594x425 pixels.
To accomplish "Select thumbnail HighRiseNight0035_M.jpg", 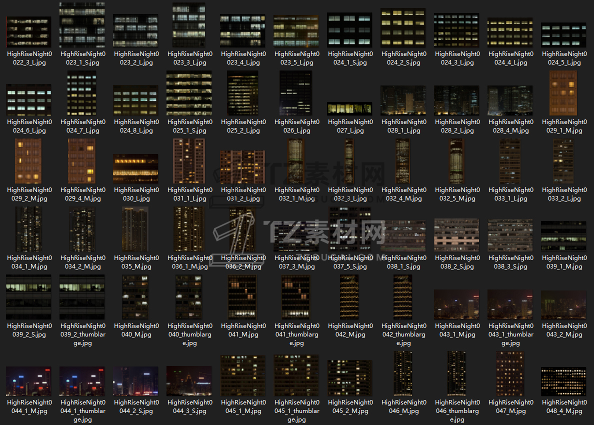I will (135, 229).
